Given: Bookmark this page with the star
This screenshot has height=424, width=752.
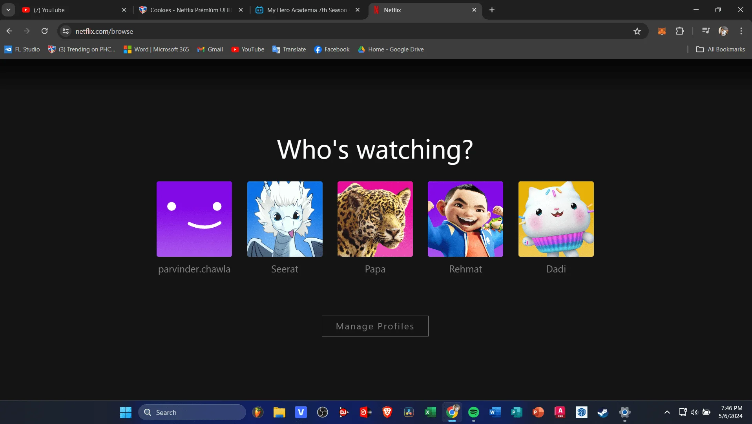Looking at the screenshot, I should (637, 31).
